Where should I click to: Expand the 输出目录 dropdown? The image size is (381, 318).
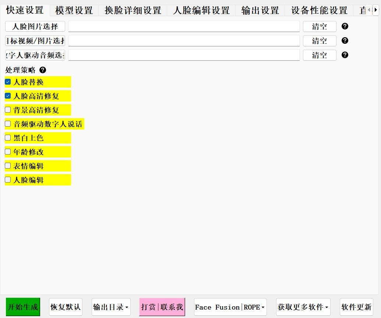(111, 307)
